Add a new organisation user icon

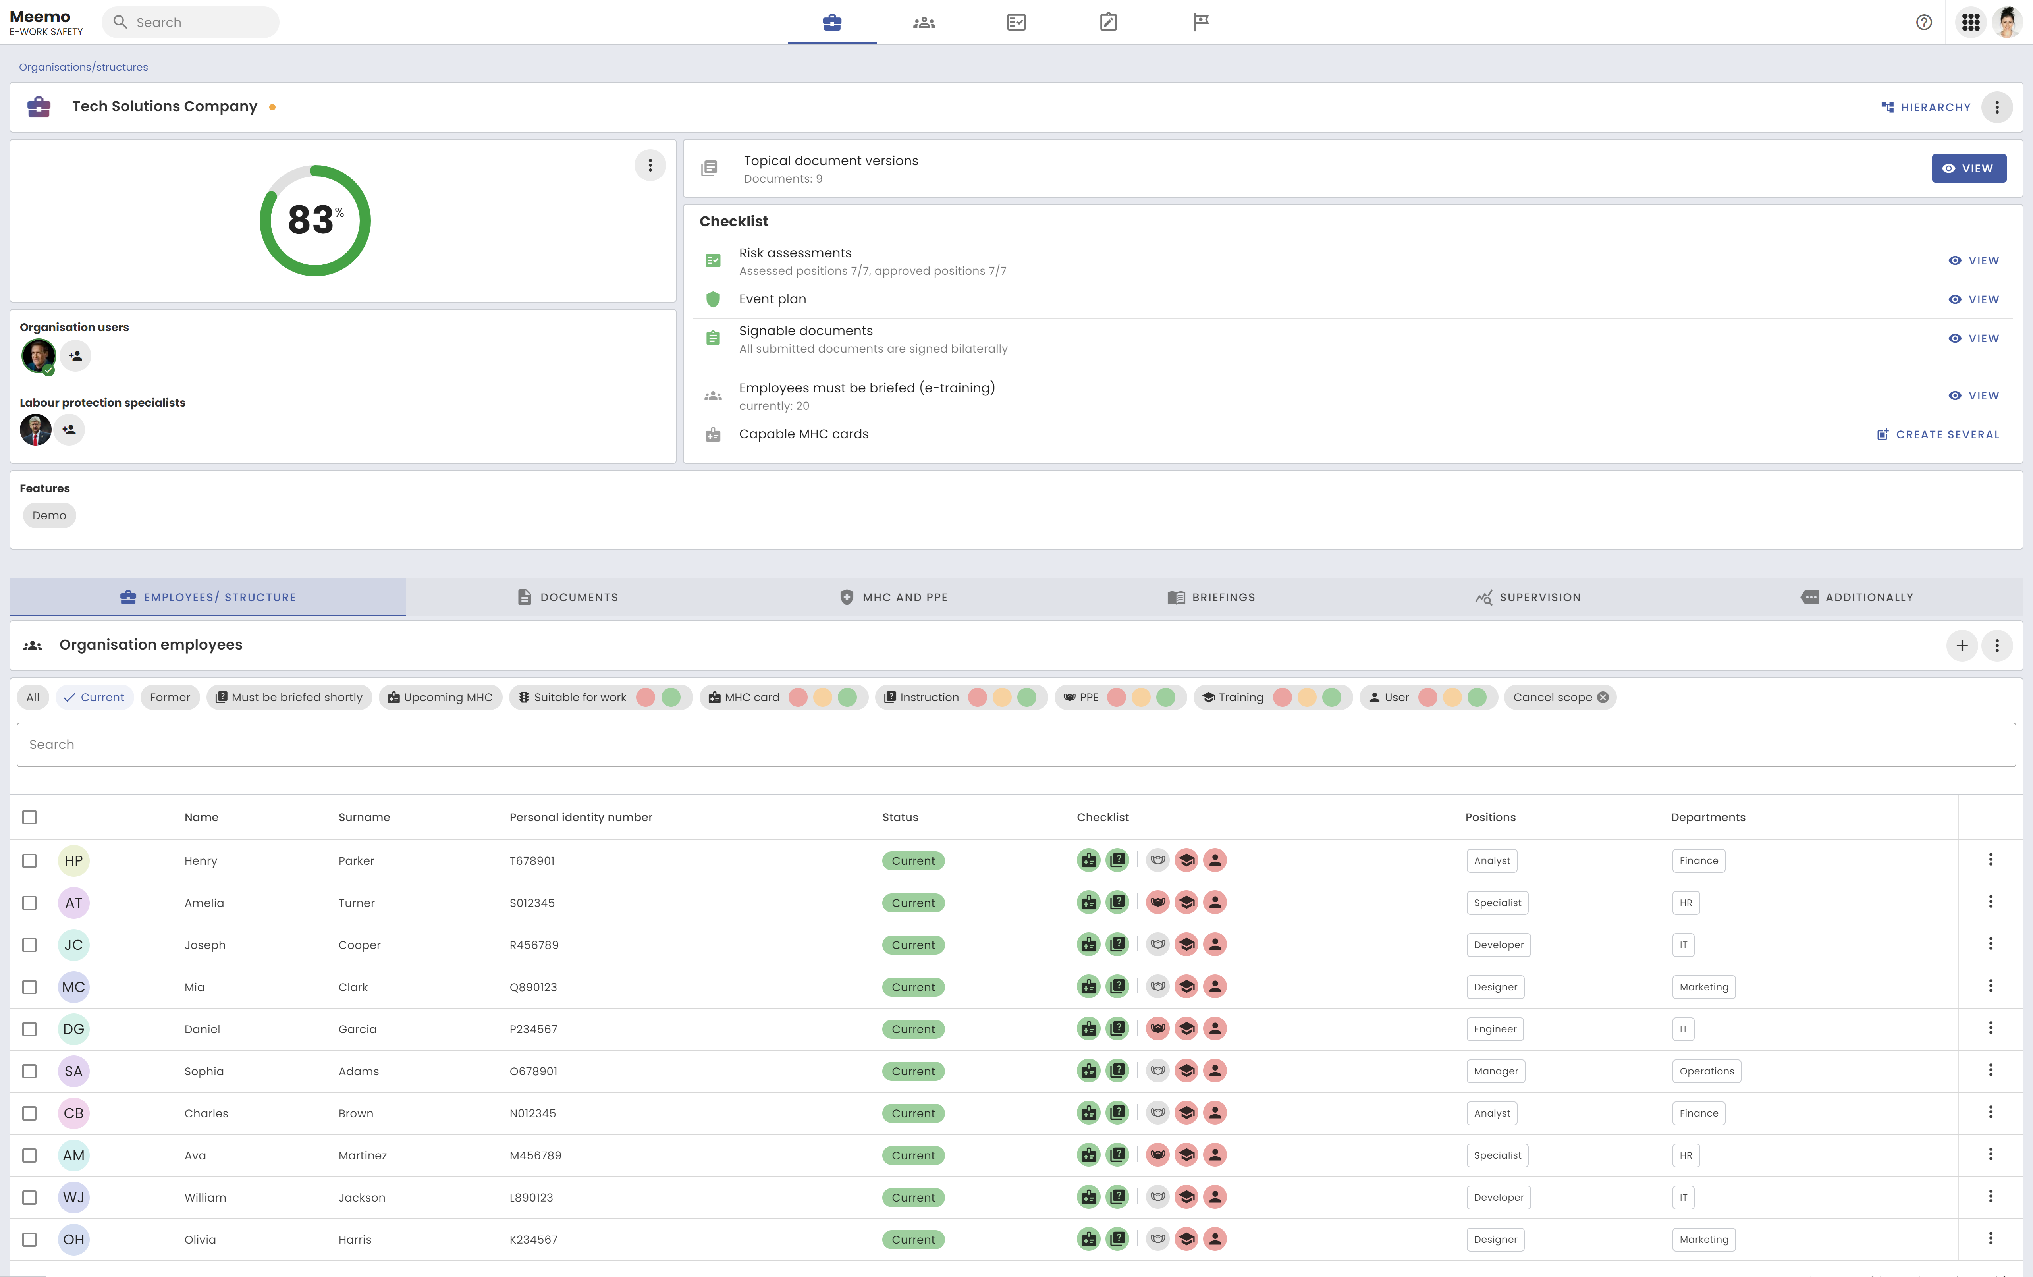click(75, 356)
